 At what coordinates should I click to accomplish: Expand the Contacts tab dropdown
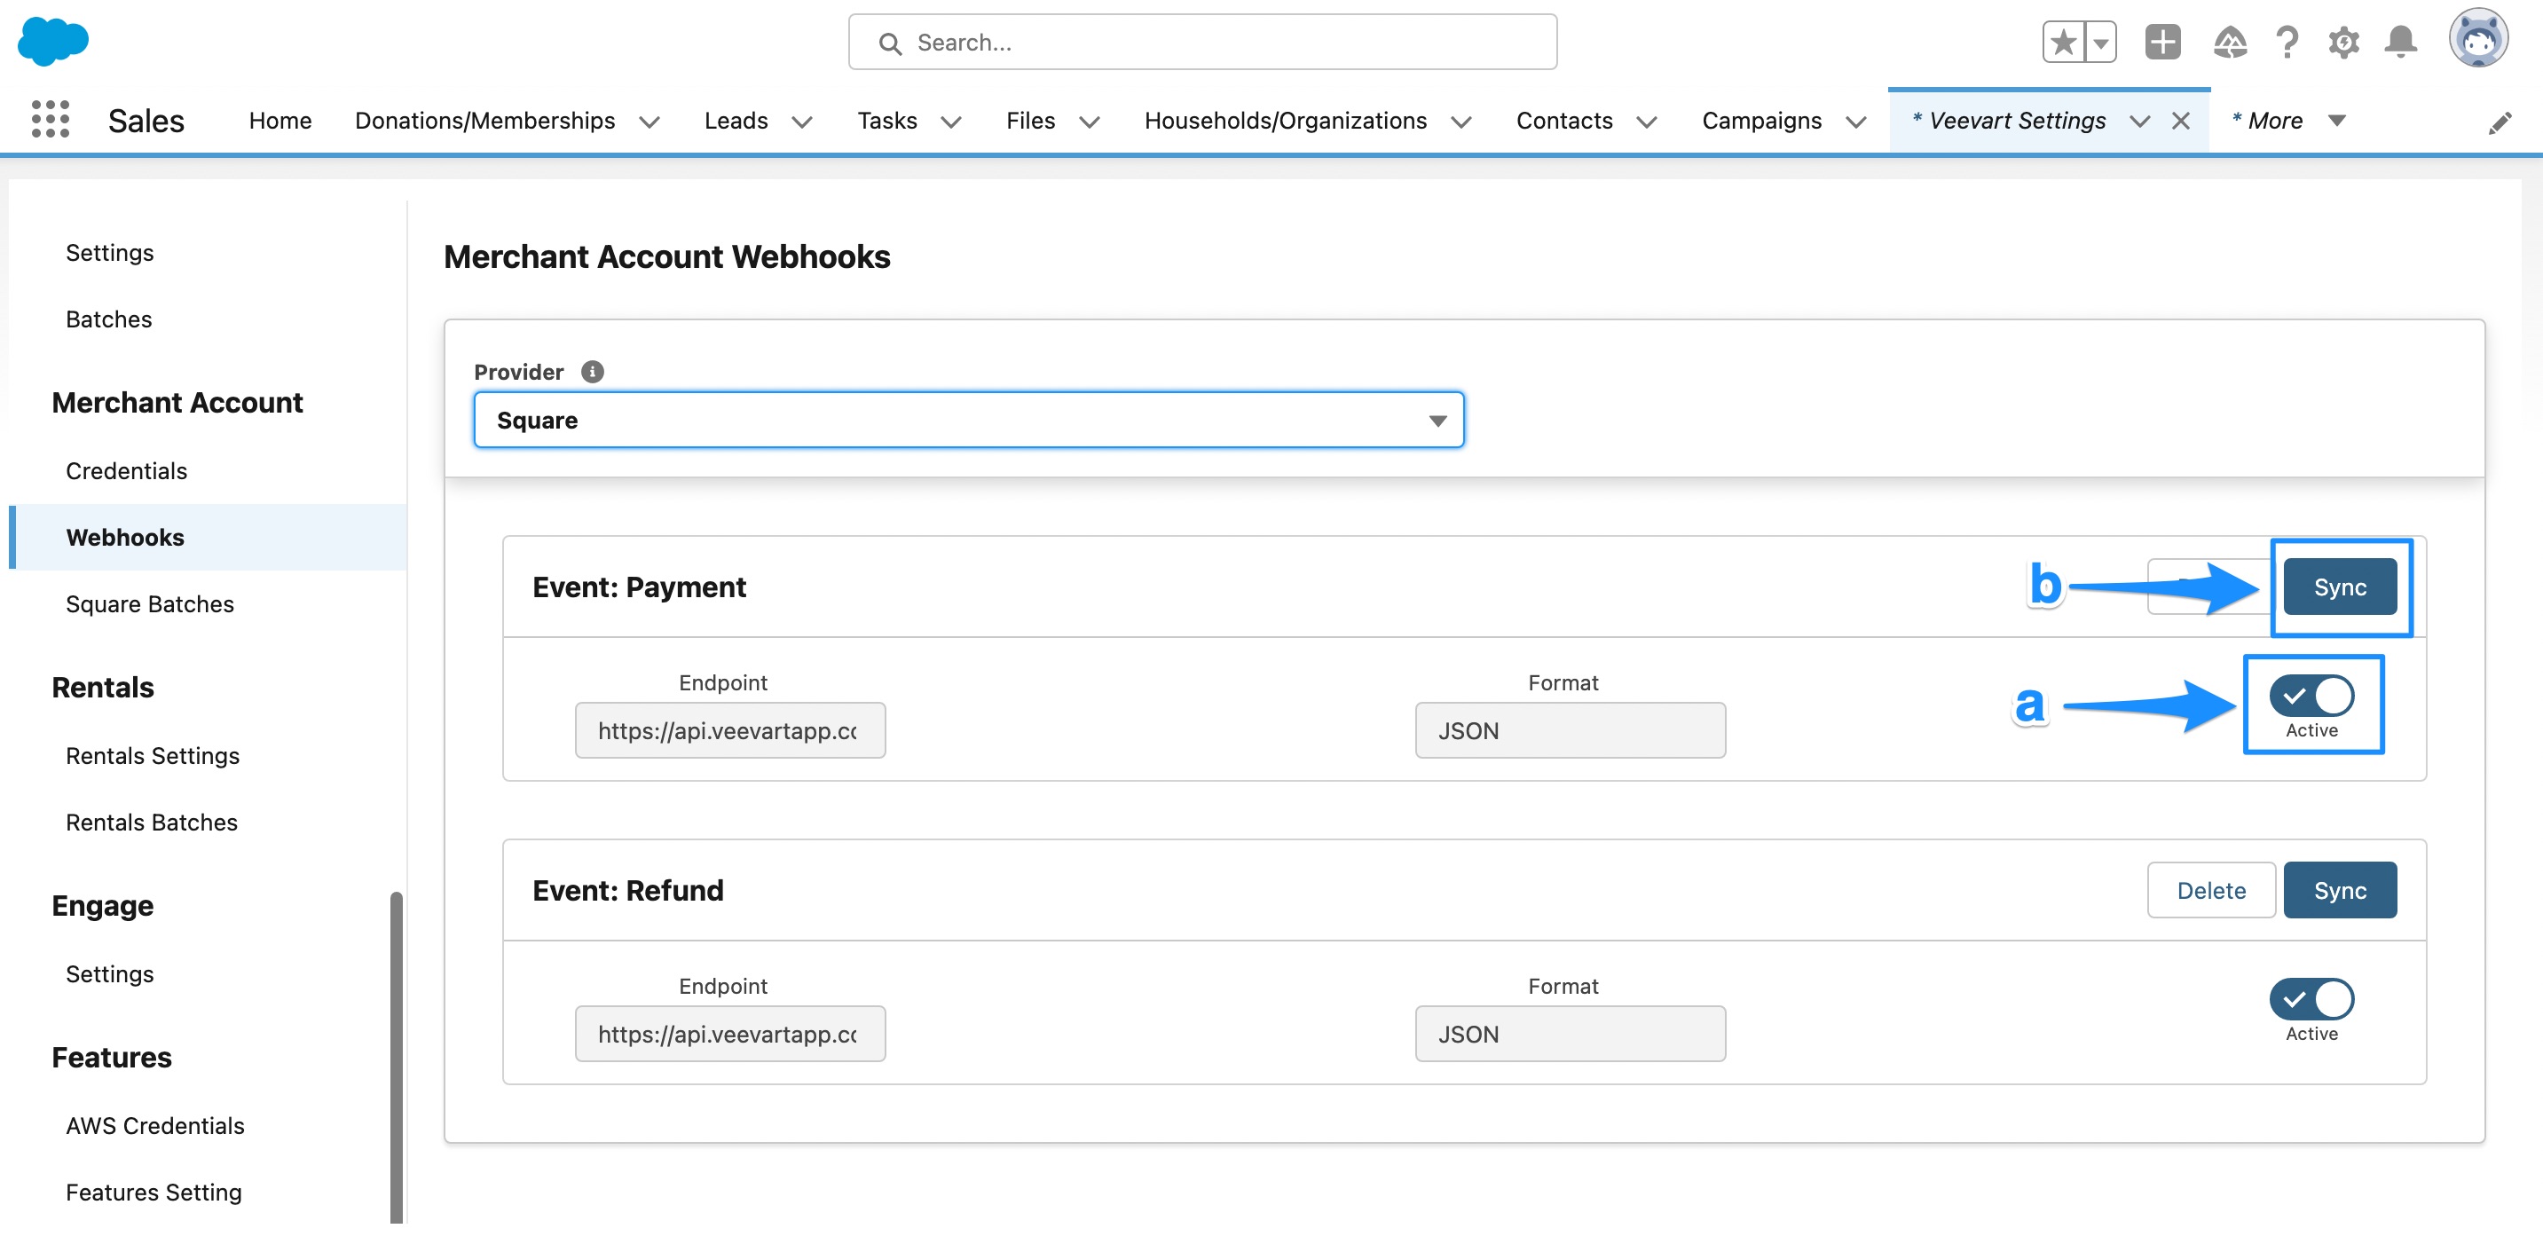(x=1647, y=122)
